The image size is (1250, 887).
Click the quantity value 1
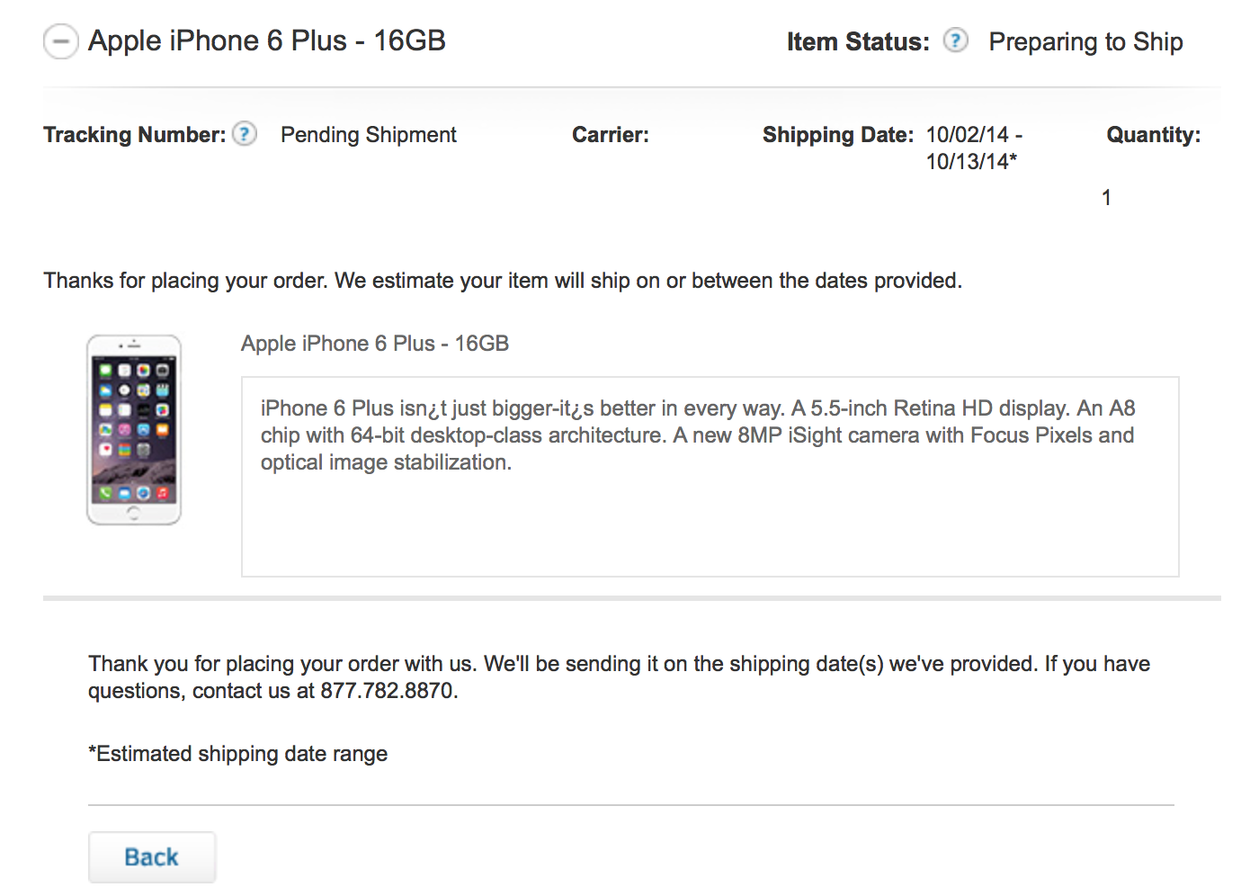tap(1106, 198)
